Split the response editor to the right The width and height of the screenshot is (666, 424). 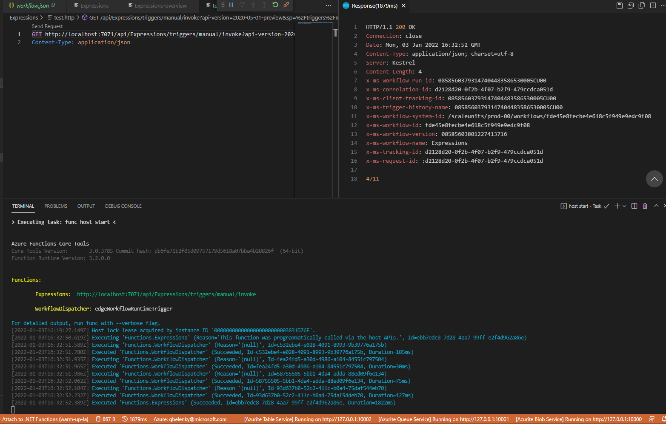click(x=653, y=6)
